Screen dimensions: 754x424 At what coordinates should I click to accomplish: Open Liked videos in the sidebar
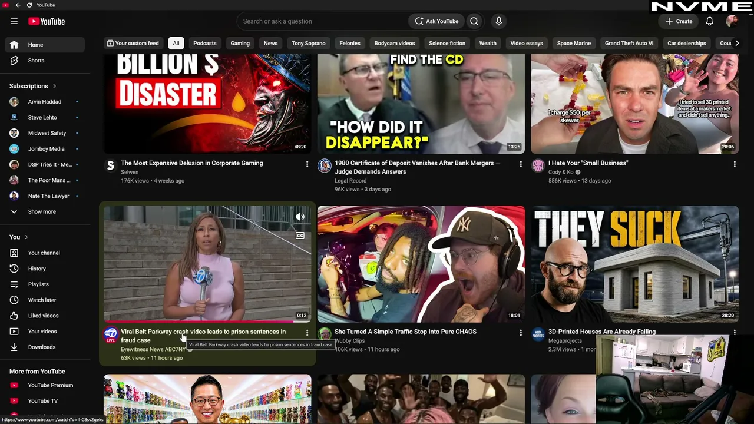[45, 316]
